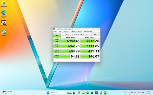Open the Language menu
Viewport: 153px width, 95px height.
pos(88,31)
